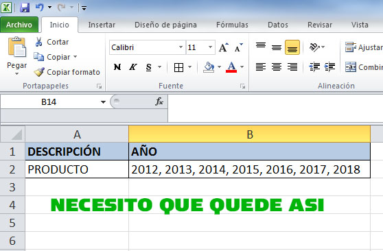The width and height of the screenshot is (383, 251).
Task: Open the font size dropdown list
Action: (x=210, y=47)
